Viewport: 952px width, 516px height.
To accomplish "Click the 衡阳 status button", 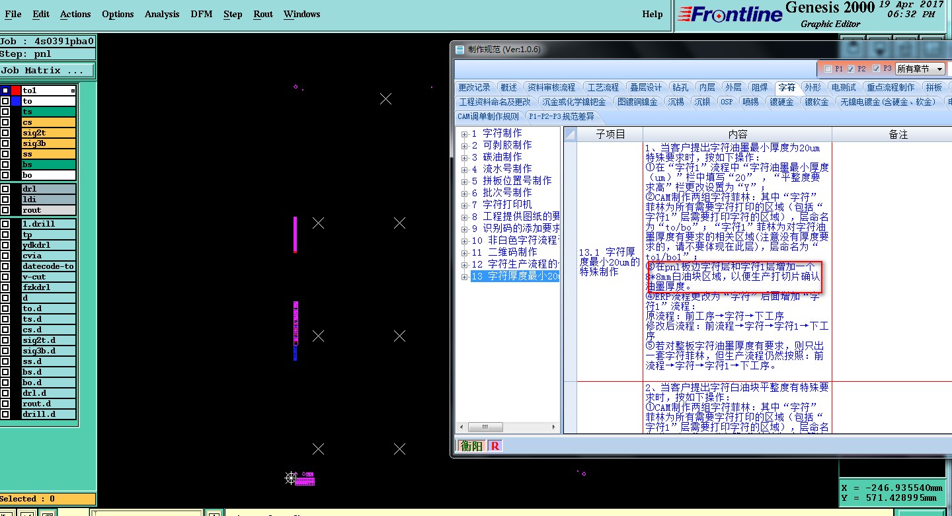I will click(471, 446).
